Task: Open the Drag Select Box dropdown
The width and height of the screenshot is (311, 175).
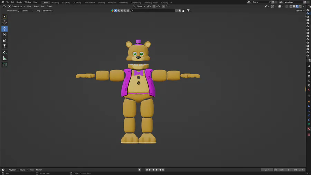Action: click(48, 11)
